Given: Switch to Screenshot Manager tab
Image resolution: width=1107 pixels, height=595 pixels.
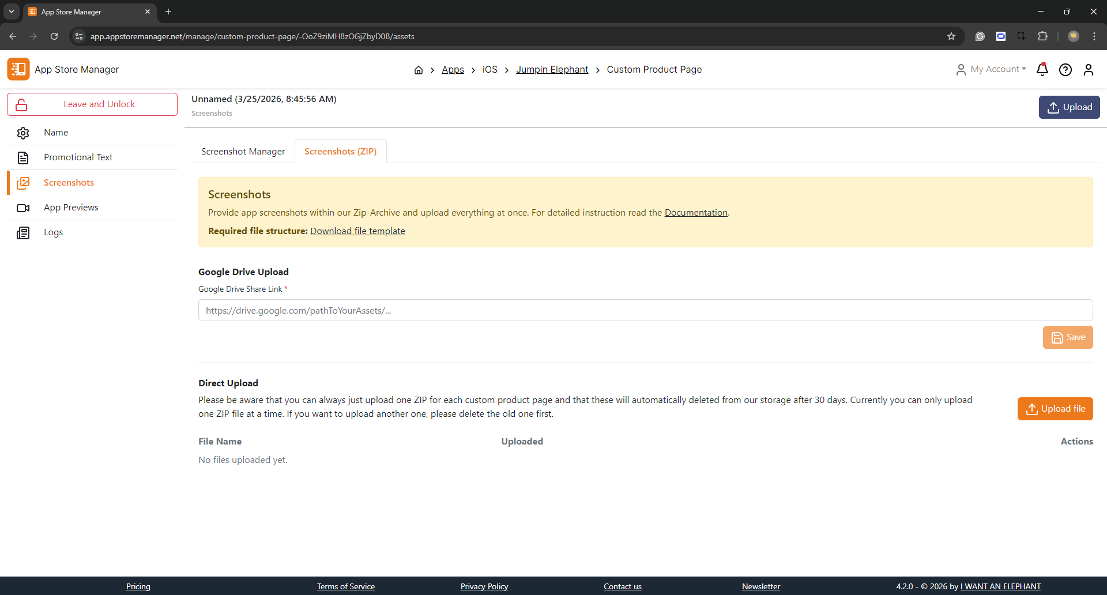Looking at the screenshot, I should coord(243,152).
